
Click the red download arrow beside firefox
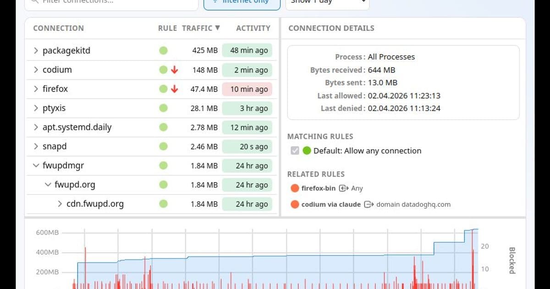(x=173, y=89)
